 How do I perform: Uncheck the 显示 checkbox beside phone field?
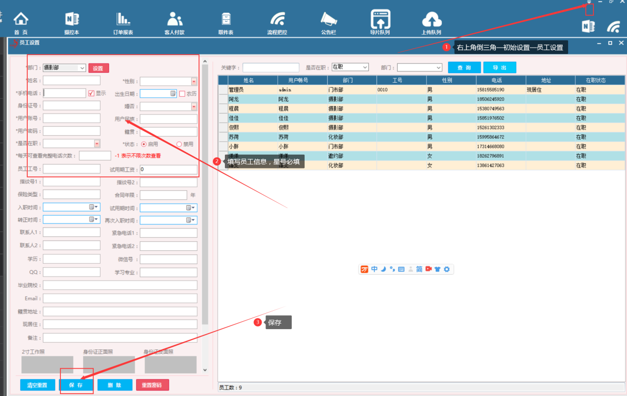click(x=91, y=93)
